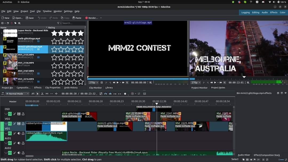The height and width of the screenshot is (162, 288).
Task: Play the clip in the clip monitor
Action: (x=118, y=83)
